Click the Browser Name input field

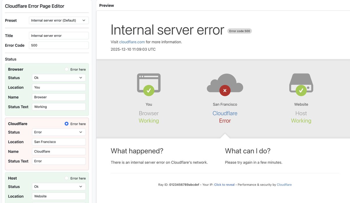[59, 97]
